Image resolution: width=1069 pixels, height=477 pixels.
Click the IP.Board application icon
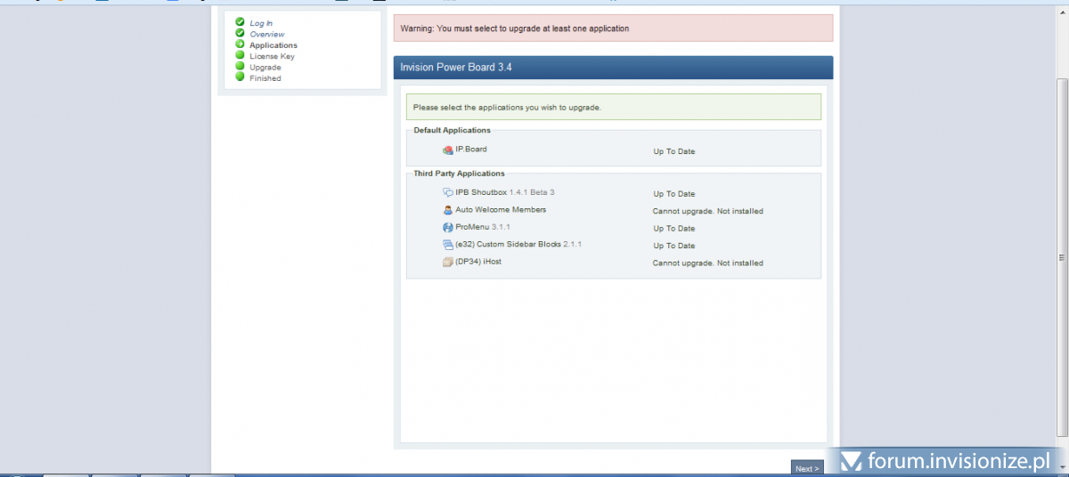coord(448,150)
